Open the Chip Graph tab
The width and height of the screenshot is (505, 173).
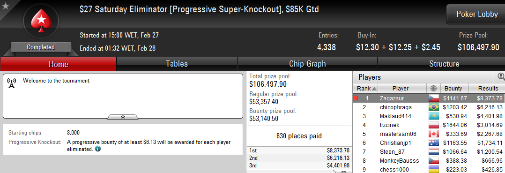tap(307, 64)
